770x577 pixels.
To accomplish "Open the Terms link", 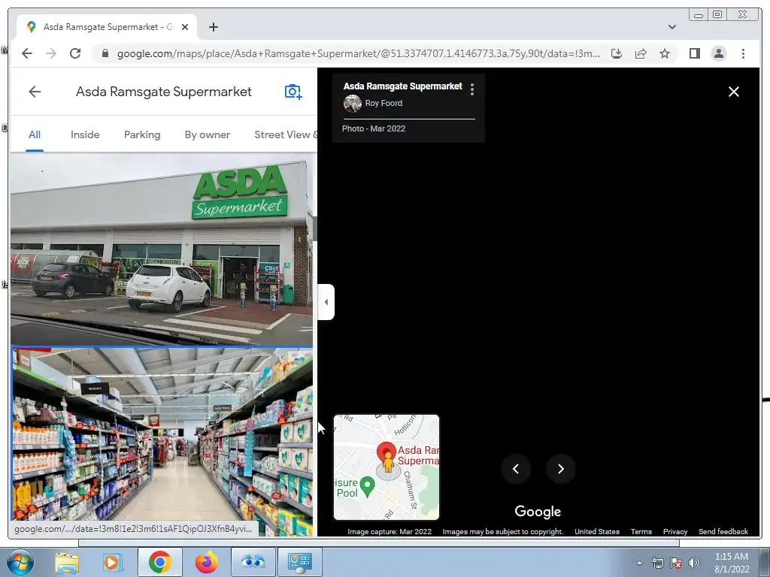I will [x=641, y=531].
